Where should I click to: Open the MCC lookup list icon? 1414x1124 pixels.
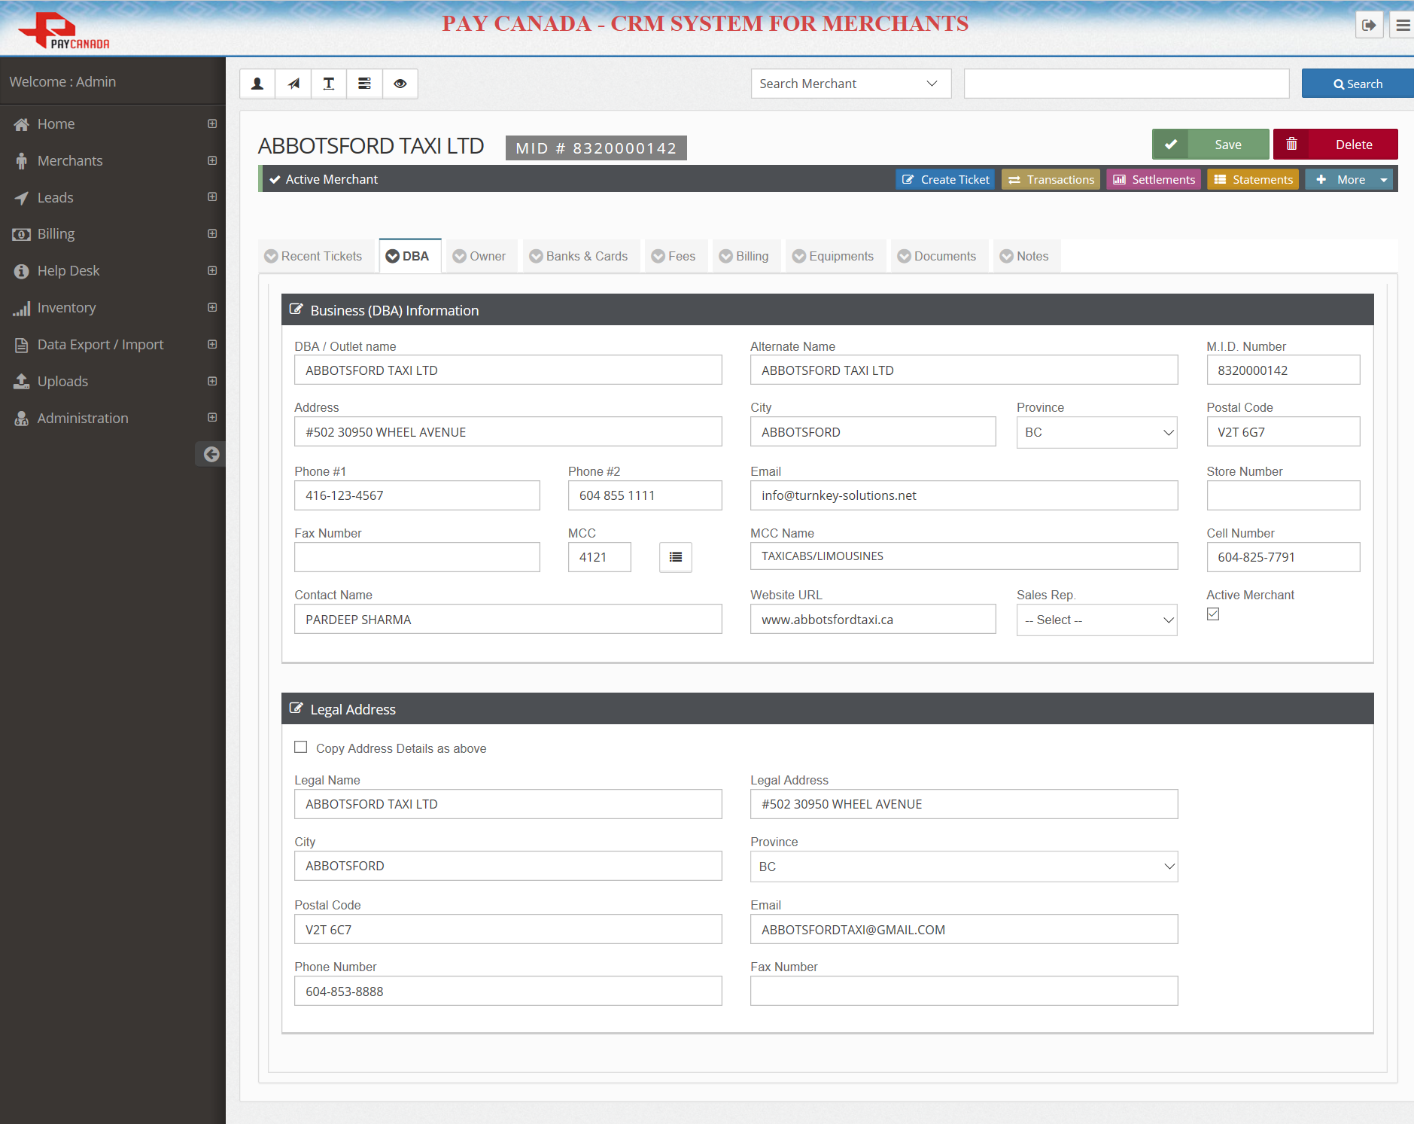point(674,557)
